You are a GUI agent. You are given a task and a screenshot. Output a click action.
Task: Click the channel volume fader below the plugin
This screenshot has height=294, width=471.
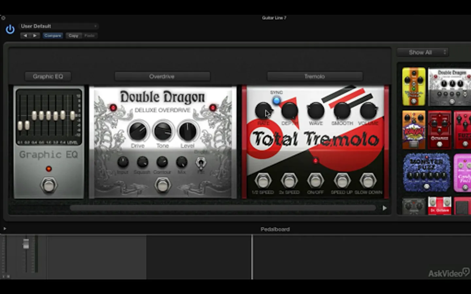coord(26,244)
